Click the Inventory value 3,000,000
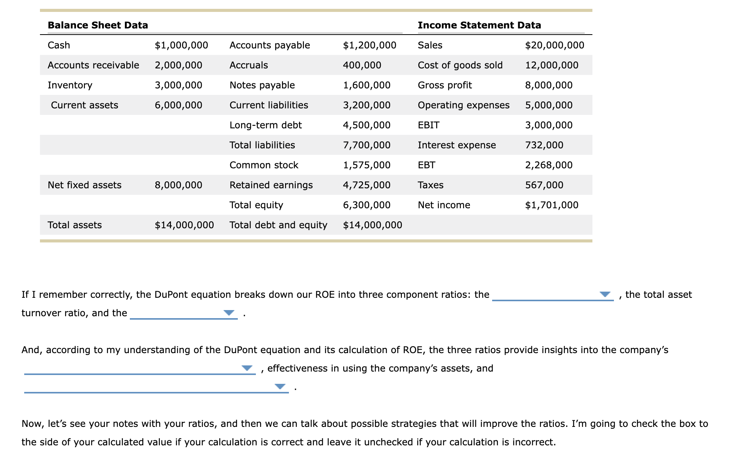The height and width of the screenshot is (458, 753). [178, 85]
